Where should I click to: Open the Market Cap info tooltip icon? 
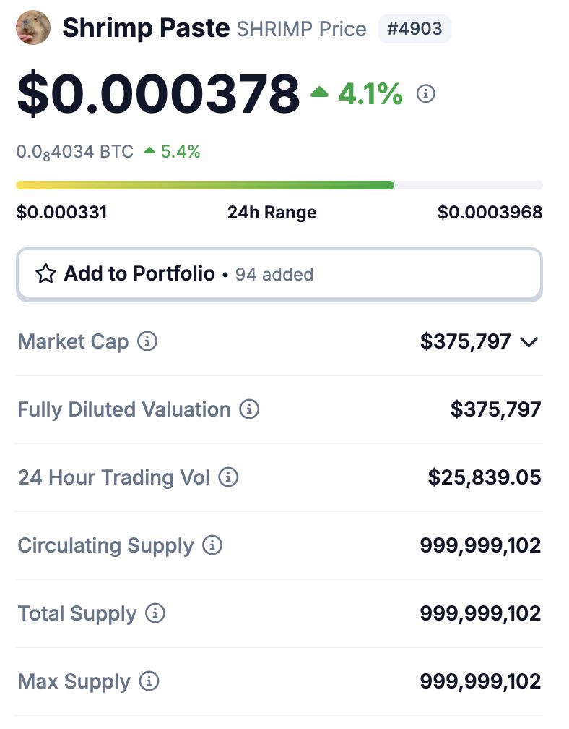click(147, 341)
